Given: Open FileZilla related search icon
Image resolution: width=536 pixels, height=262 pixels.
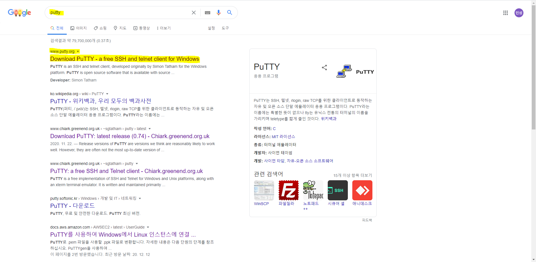Looking at the screenshot, I should [x=289, y=190].
